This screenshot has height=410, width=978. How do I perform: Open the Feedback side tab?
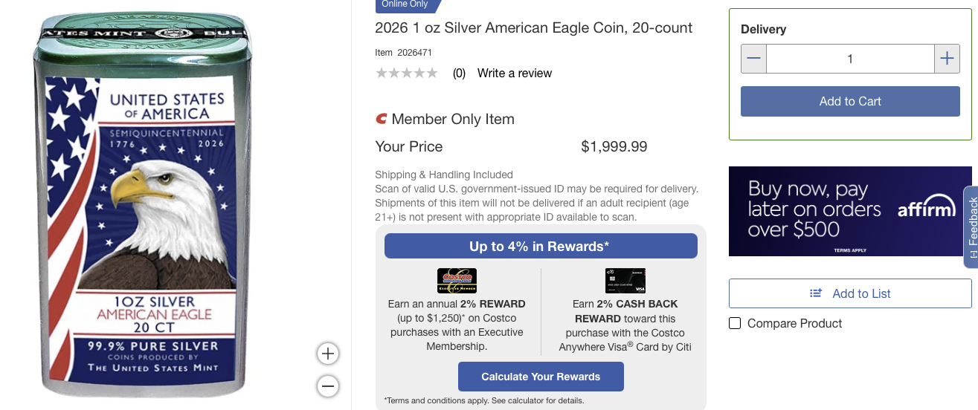pyautogui.click(x=972, y=227)
